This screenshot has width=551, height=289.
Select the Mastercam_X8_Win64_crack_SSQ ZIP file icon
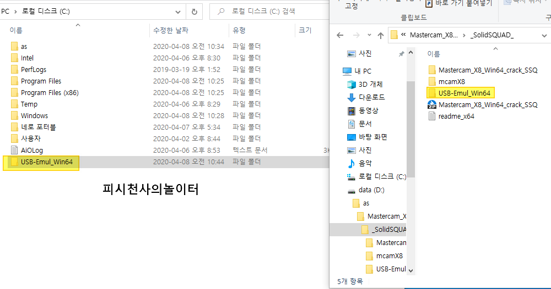pos(432,105)
